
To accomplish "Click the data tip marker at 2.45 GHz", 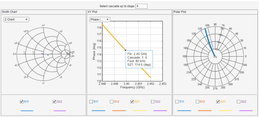I will point(125,50).
